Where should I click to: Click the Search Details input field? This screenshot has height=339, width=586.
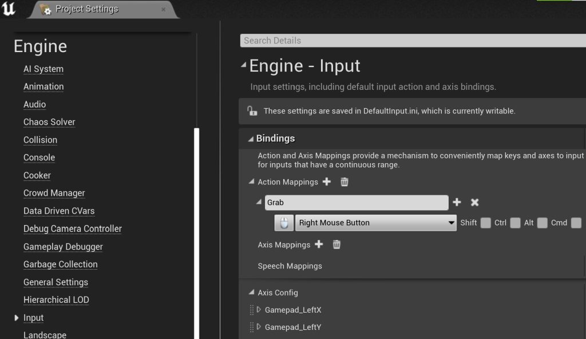tap(412, 41)
